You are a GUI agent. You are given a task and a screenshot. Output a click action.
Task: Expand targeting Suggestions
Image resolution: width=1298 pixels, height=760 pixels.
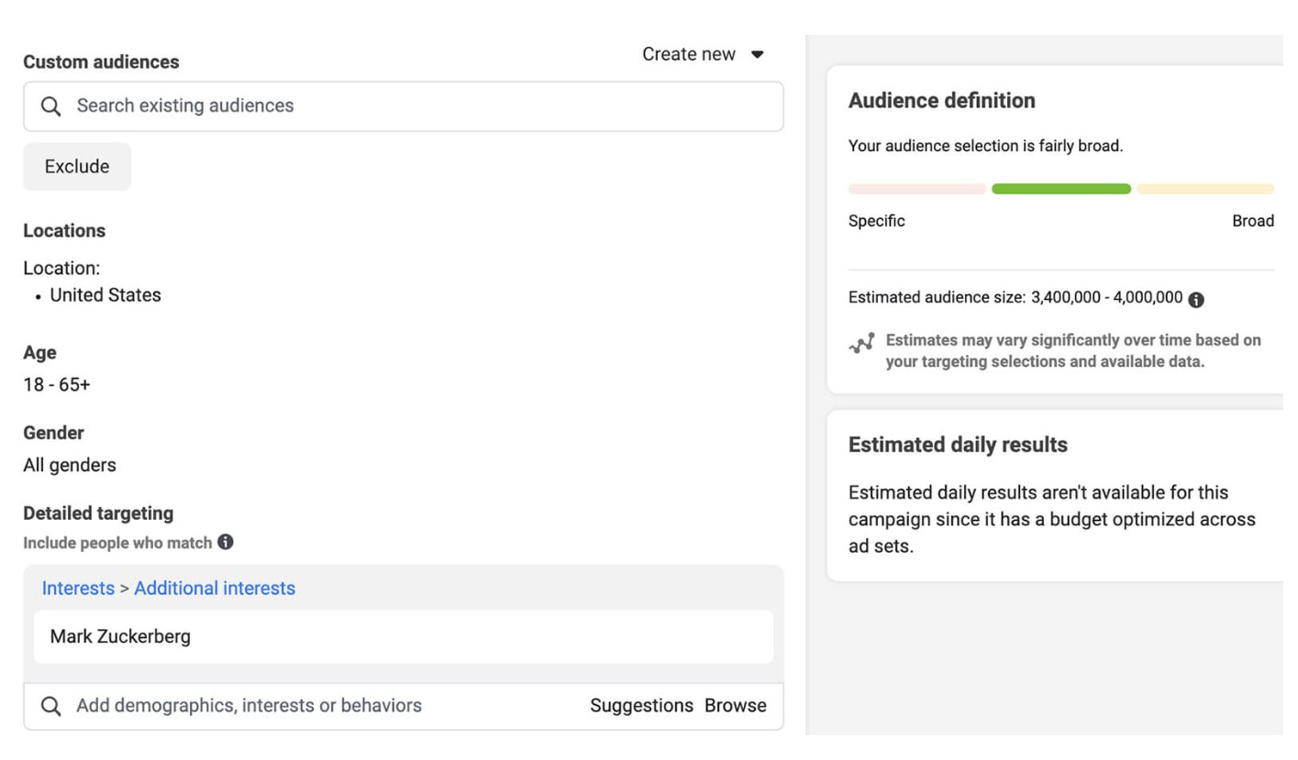click(x=640, y=706)
